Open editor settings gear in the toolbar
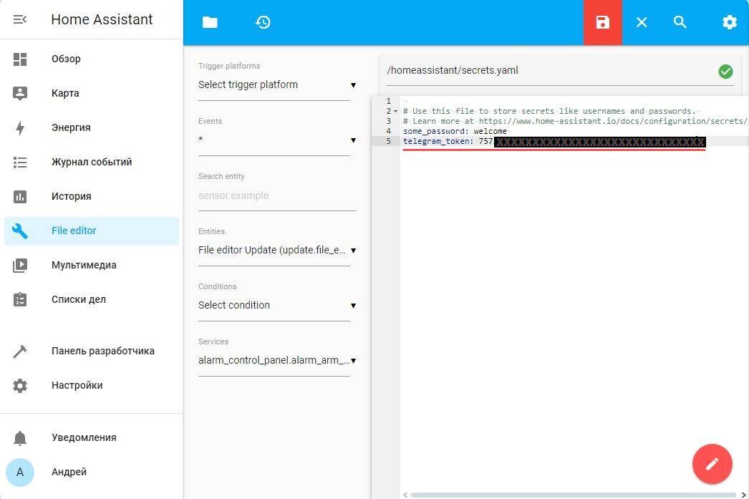 tap(730, 22)
